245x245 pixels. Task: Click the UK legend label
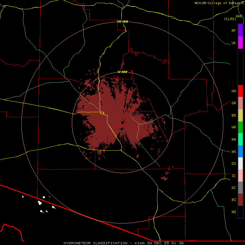point(234,43)
